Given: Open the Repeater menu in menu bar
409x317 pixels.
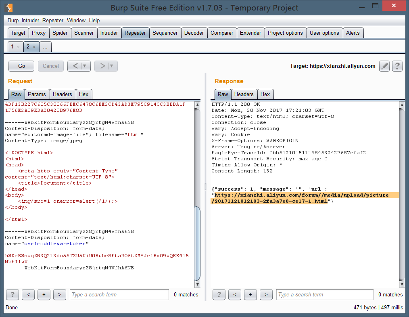Looking at the screenshot, I should click(53, 20).
